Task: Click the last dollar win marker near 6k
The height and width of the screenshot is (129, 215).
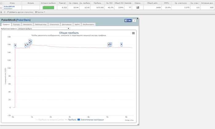Action: pyautogui.click(x=121, y=45)
